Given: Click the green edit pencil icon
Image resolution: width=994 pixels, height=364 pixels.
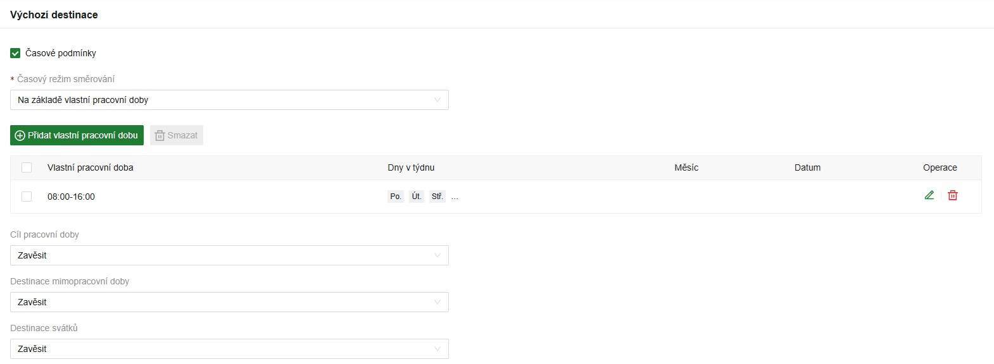Looking at the screenshot, I should [929, 196].
